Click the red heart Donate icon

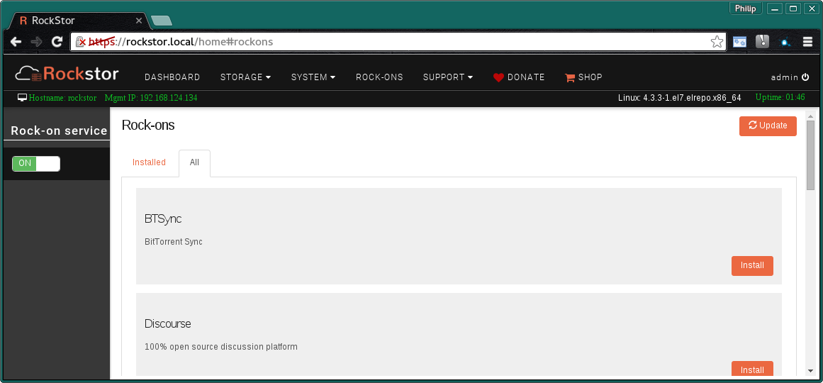coord(498,77)
